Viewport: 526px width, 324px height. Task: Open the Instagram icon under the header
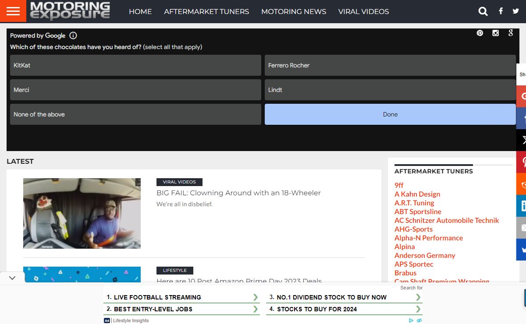[x=496, y=33]
